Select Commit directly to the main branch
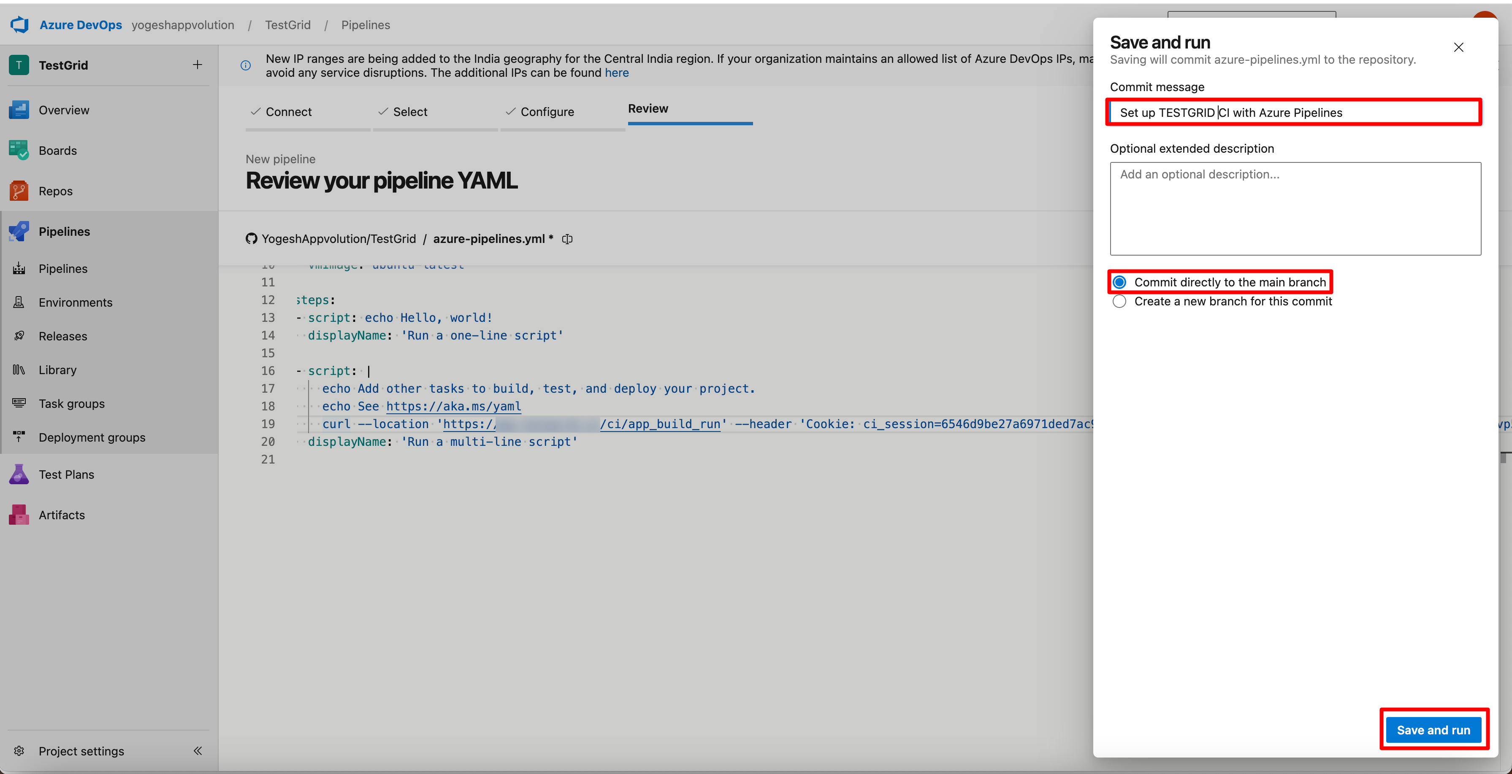 click(1119, 283)
